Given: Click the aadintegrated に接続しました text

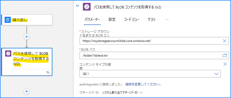Looking at the screenshot, I should (101, 84).
